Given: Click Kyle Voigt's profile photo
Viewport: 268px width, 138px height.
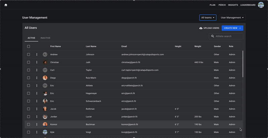Looking at the screenshot, I should pos(45,132).
